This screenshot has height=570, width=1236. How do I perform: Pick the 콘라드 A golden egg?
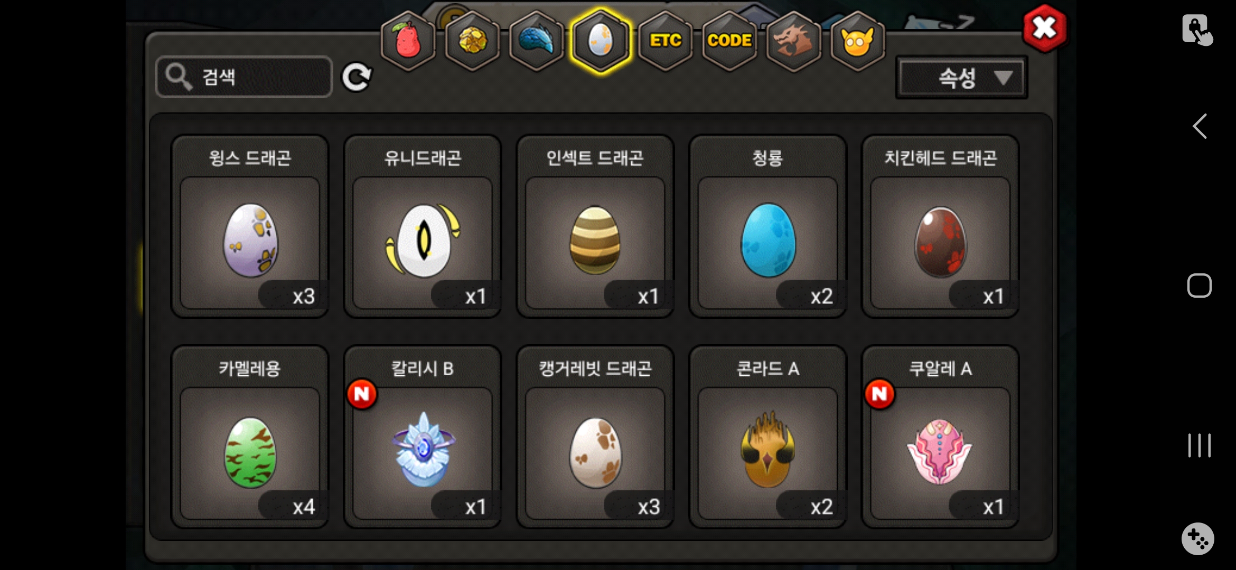point(767,437)
